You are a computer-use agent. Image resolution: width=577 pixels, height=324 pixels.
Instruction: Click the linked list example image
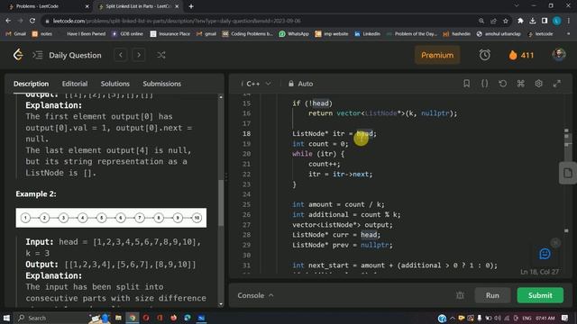point(111,218)
